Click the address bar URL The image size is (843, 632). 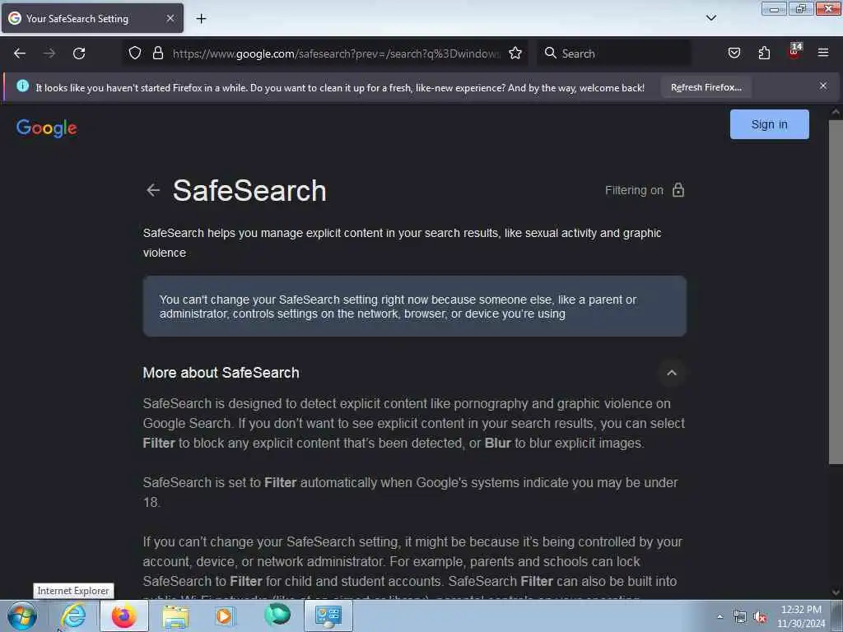click(336, 53)
